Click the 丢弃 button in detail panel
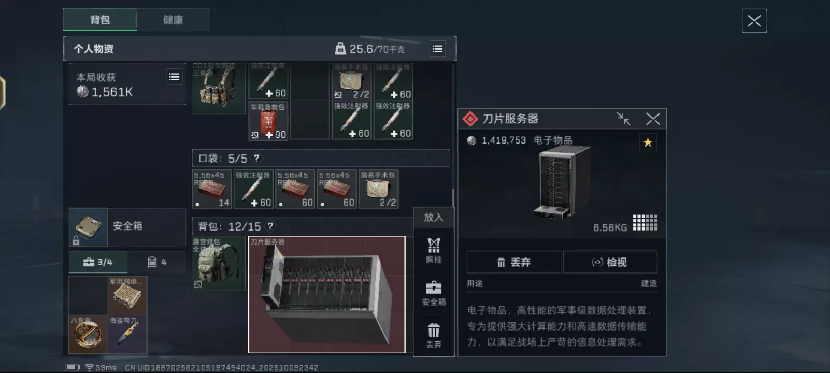 tap(513, 262)
